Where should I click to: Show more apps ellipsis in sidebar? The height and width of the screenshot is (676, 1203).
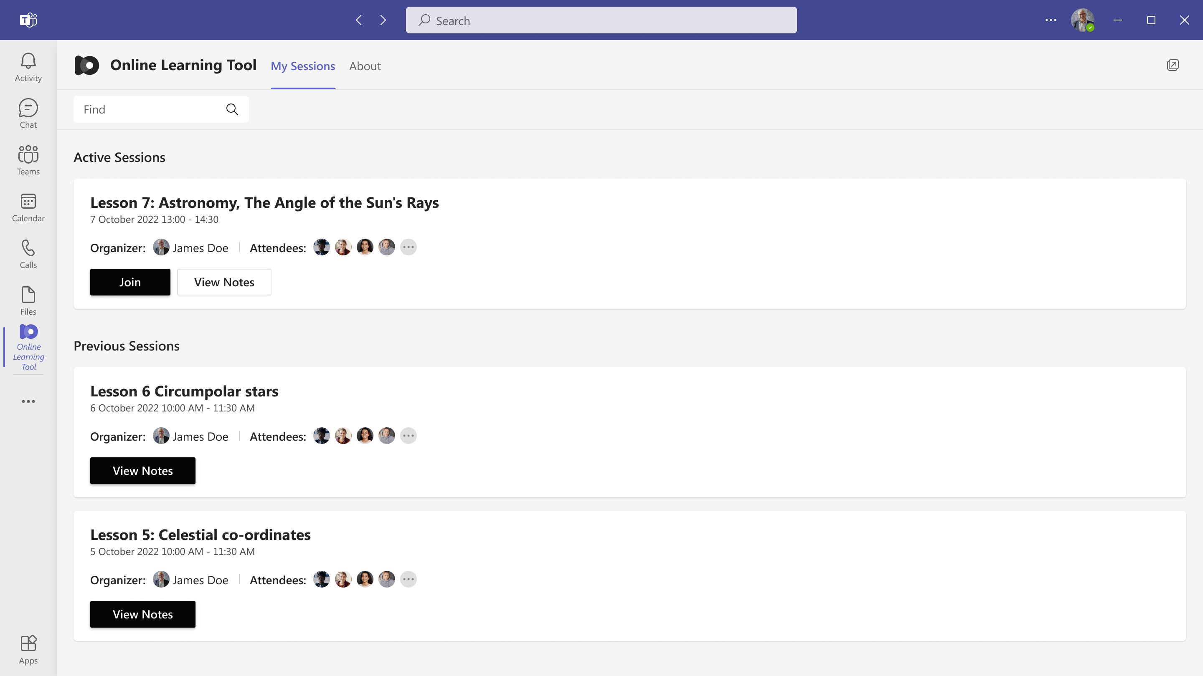28,401
